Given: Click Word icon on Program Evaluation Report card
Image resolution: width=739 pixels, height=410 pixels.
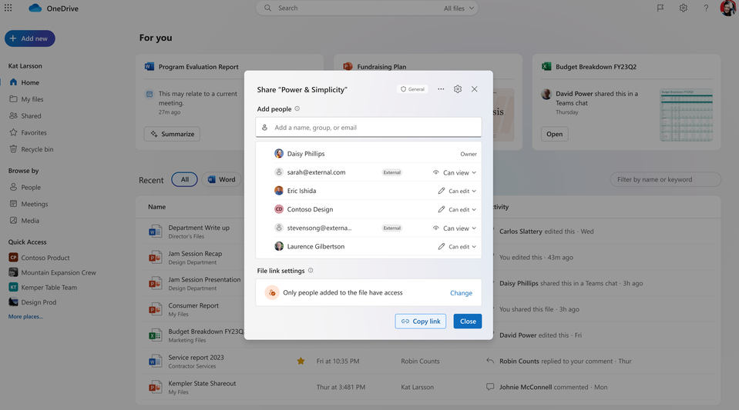Looking at the screenshot, I should (149, 66).
